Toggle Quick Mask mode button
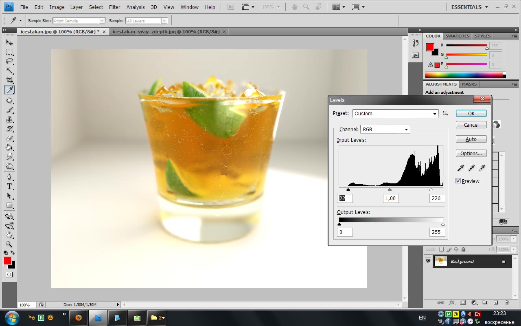This screenshot has width=521, height=326. tap(9, 275)
